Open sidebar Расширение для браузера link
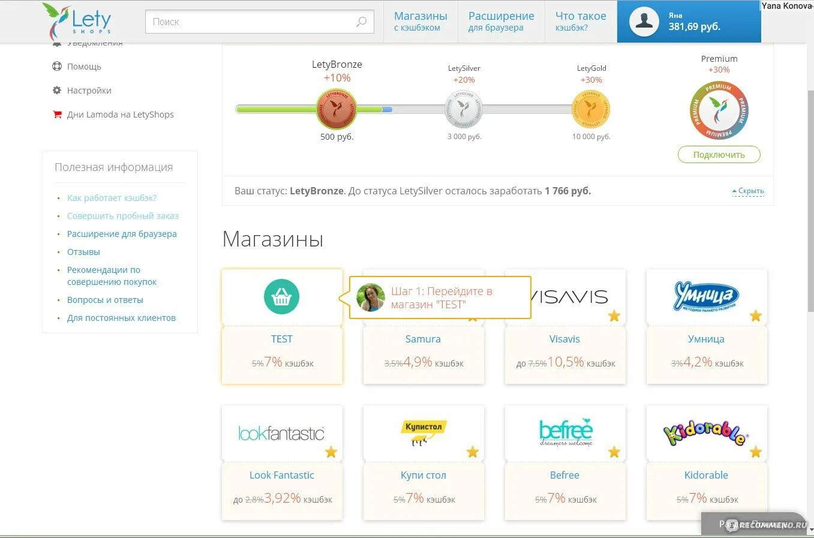Image resolution: width=814 pixels, height=538 pixels. 122,234
